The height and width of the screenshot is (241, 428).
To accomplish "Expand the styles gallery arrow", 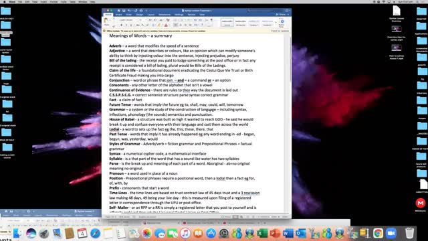I will click(x=276, y=22).
